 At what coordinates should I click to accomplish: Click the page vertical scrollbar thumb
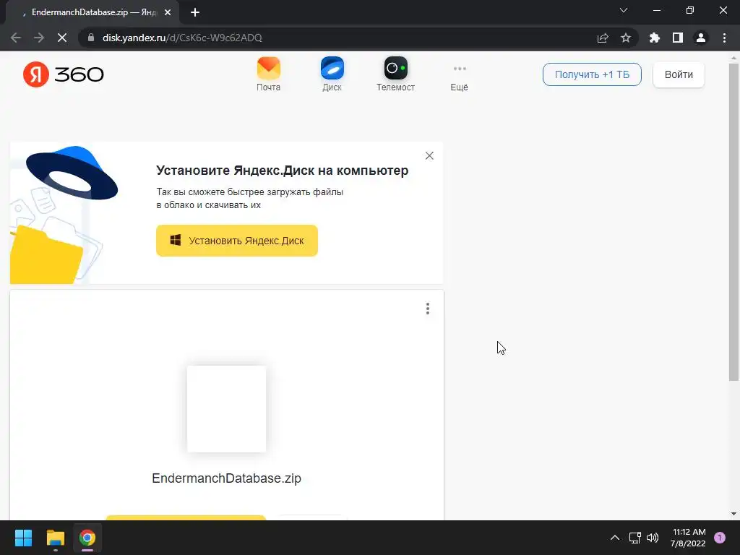click(x=733, y=222)
